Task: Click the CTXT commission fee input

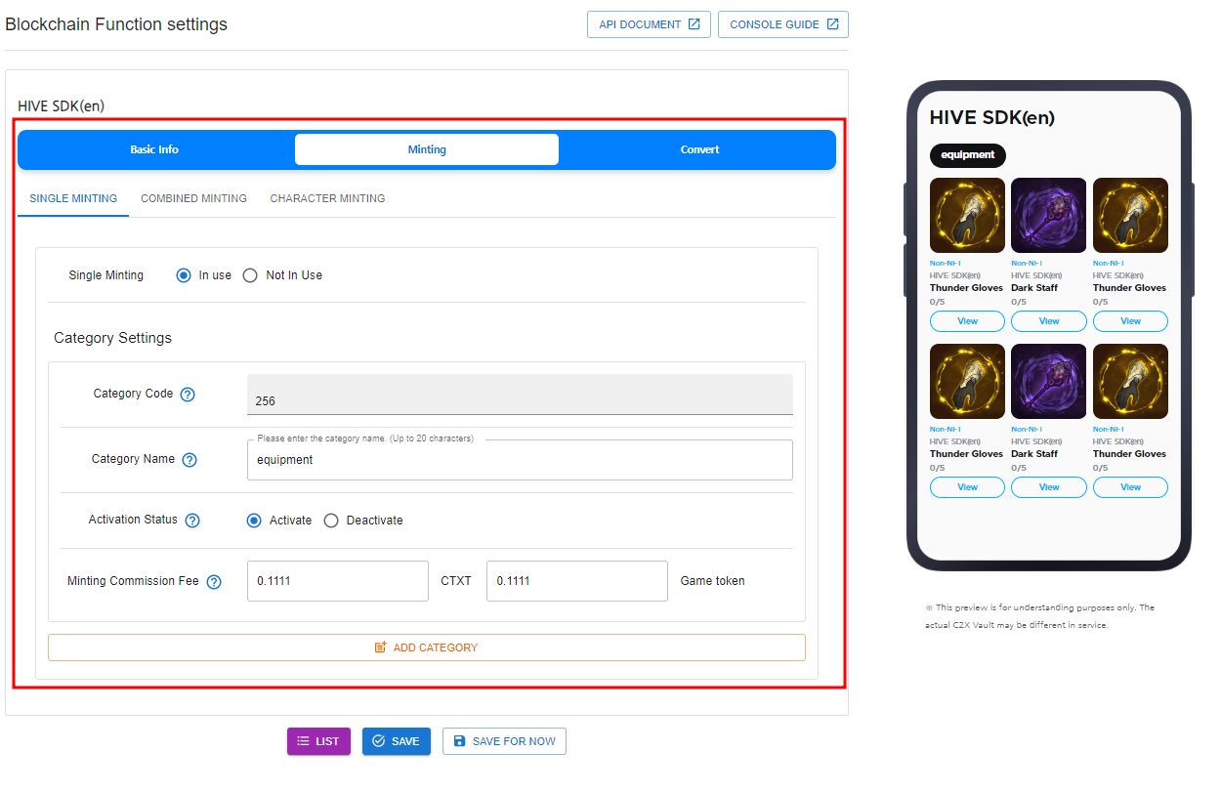Action: pos(338,581)
